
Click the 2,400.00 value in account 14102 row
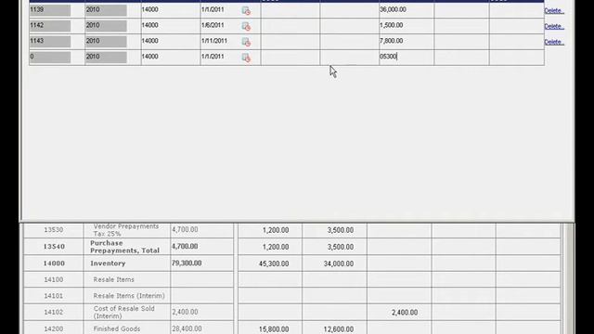[405, 313]
